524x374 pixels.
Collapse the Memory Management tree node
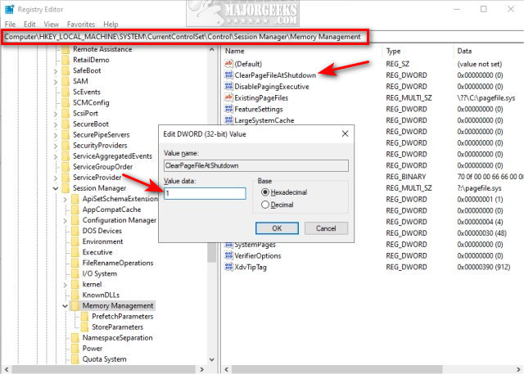(x=65, y=306)
